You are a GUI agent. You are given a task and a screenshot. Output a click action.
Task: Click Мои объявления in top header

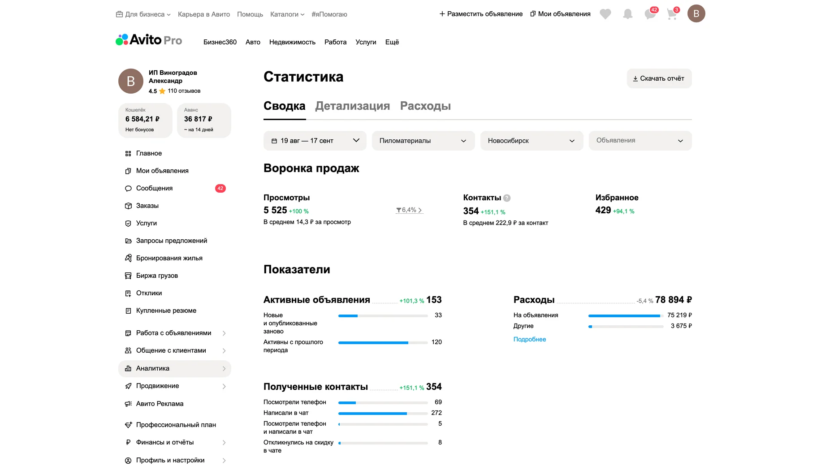coord(560,14)
